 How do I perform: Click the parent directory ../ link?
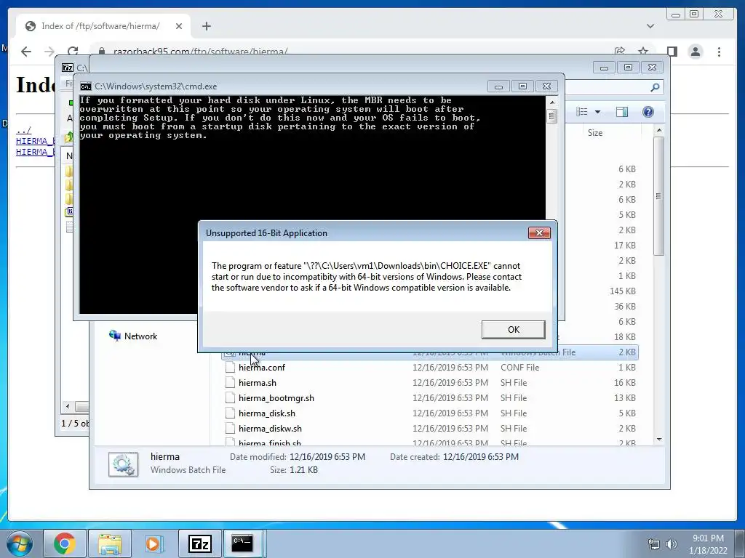click(23, 130)
